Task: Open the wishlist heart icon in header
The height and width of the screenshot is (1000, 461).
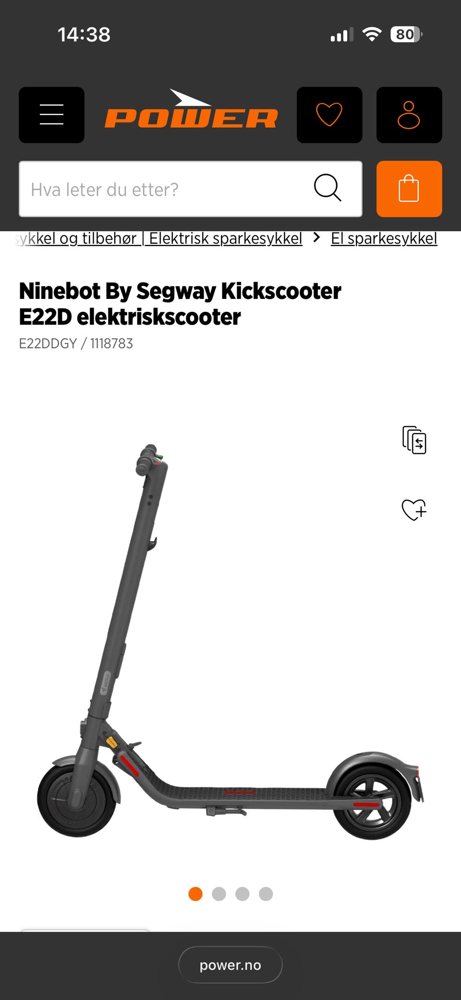Action: [x=329, y=115]
